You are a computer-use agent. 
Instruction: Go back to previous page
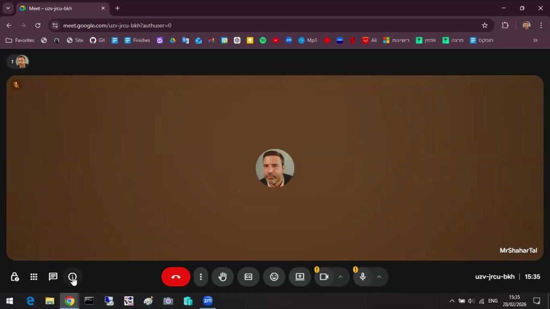pos(9,25)
